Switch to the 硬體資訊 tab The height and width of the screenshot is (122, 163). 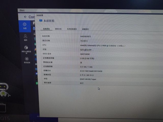[85, 29]
